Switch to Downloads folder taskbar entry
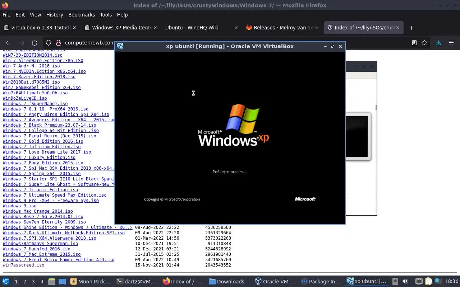460x287 pixels. [x=229, y=282]
